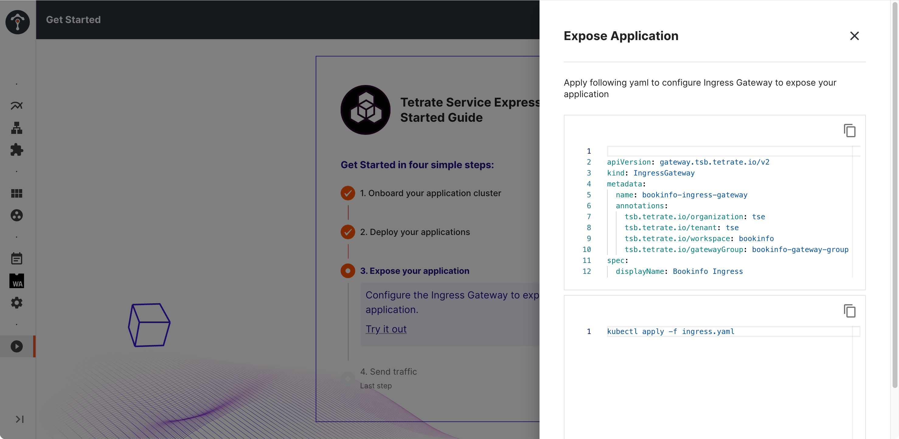Copy the kubectl apply command
This screenshot has height=439, width=899.
pyautogui.click(x=849, y=311)
